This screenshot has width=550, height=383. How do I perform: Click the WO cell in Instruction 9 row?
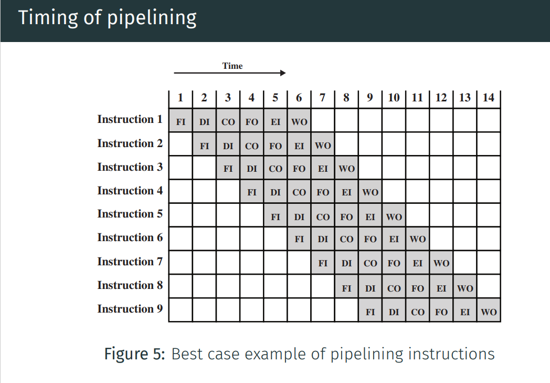pyautogui.click(x=489, y=312)
